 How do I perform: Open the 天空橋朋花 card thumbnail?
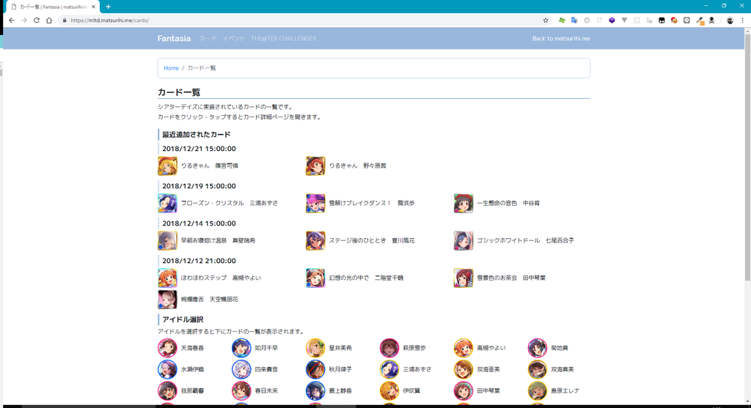pos(167,300)
